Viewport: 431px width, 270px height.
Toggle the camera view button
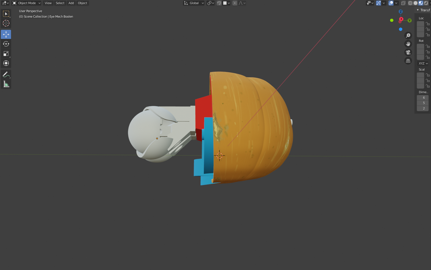point(408,52)
